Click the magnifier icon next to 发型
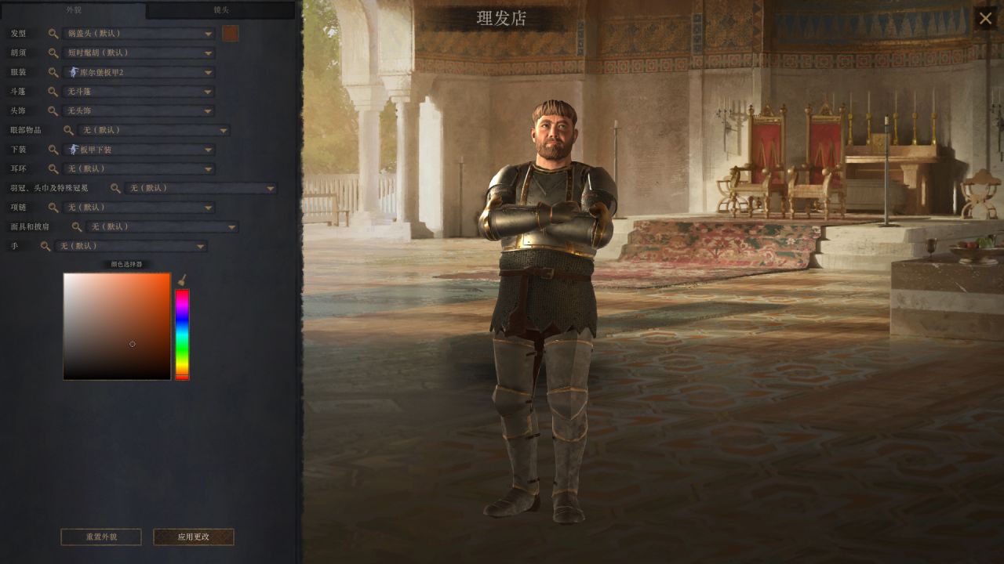 click(53, 34)
